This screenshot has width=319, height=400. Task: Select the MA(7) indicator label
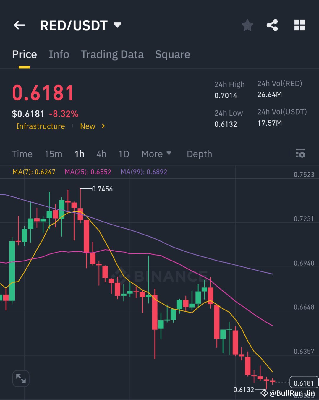tap(34, 172)
